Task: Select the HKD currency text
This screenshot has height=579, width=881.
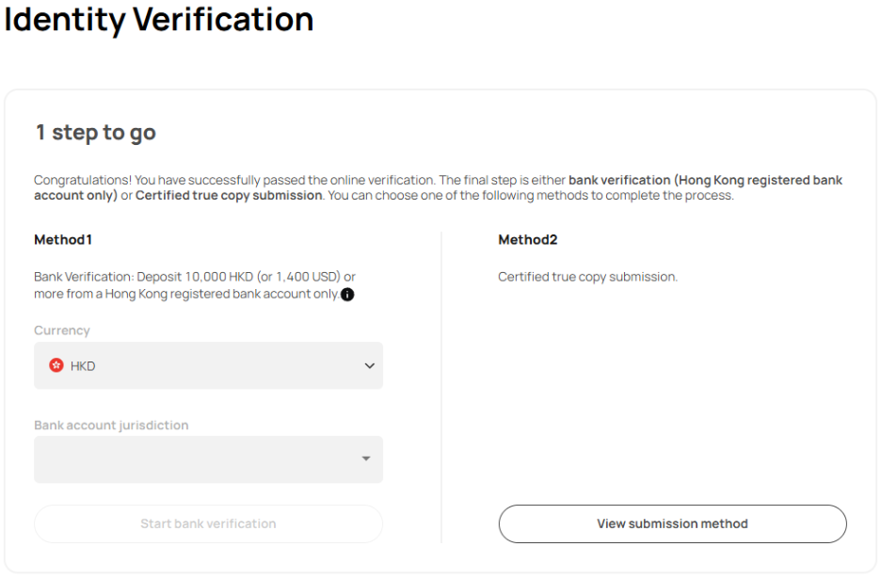Action: (x=83, y=366)
